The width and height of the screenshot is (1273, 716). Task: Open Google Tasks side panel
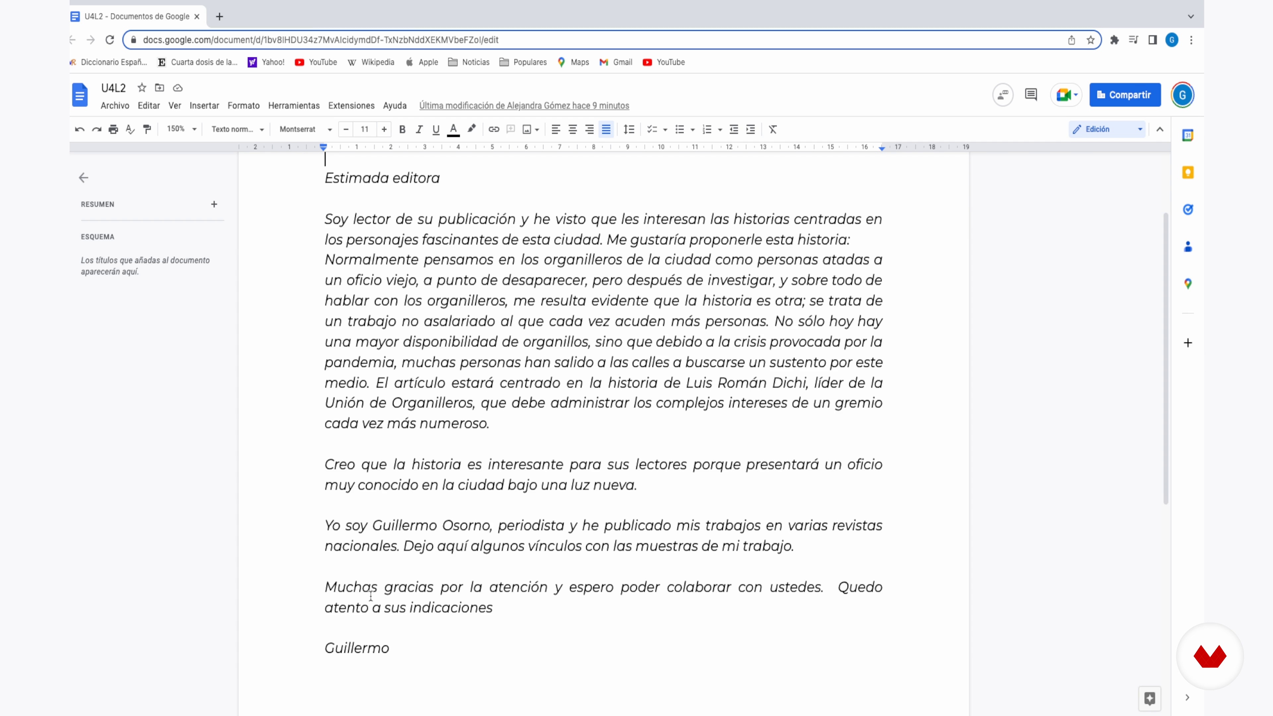click(1188, 209)
